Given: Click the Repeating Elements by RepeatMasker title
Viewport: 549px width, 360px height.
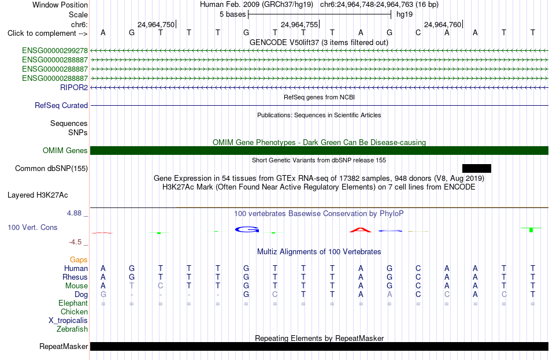Looking at the screenshot, I should pos(319,338).
